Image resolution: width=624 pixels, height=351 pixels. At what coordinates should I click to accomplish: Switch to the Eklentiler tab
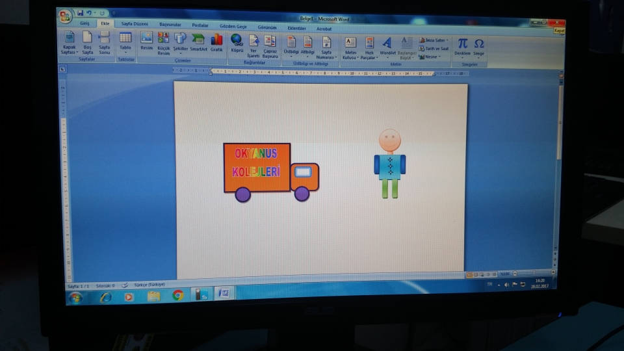pos(297,28)
